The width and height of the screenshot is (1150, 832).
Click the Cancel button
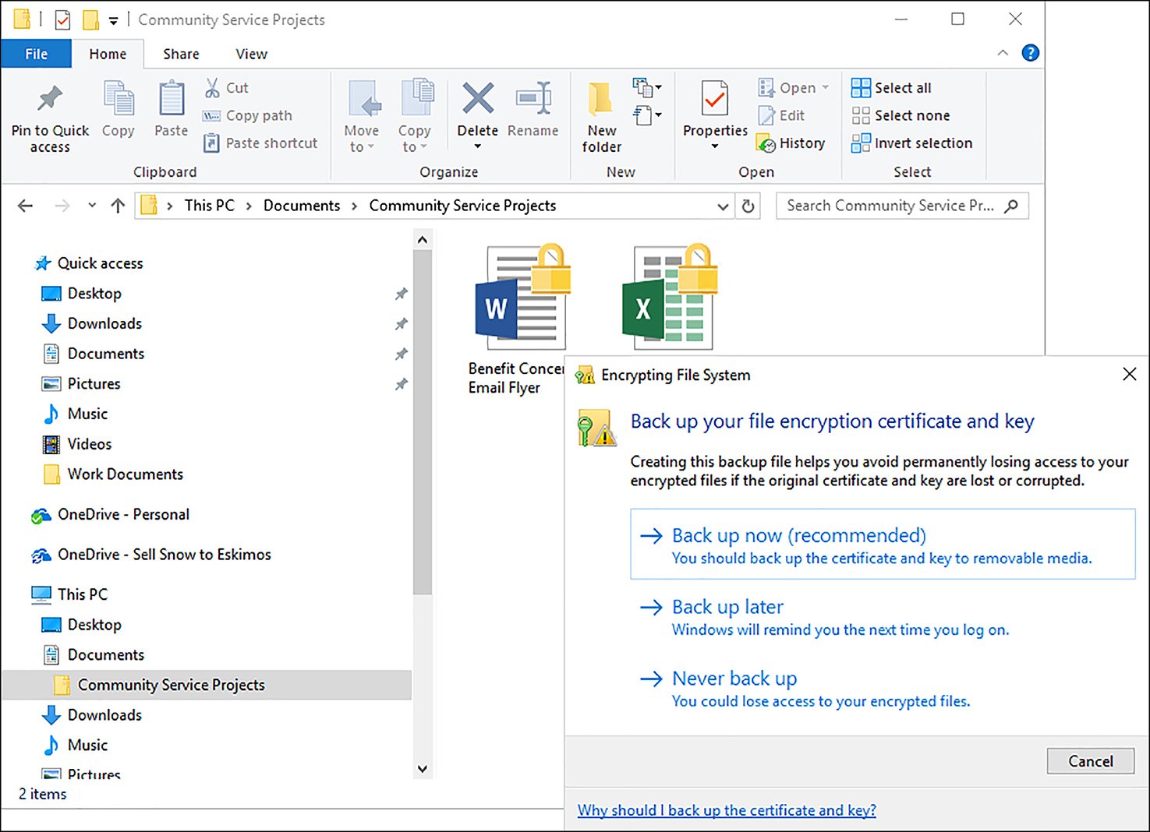pyautogui.click(x=1090, y=761)
